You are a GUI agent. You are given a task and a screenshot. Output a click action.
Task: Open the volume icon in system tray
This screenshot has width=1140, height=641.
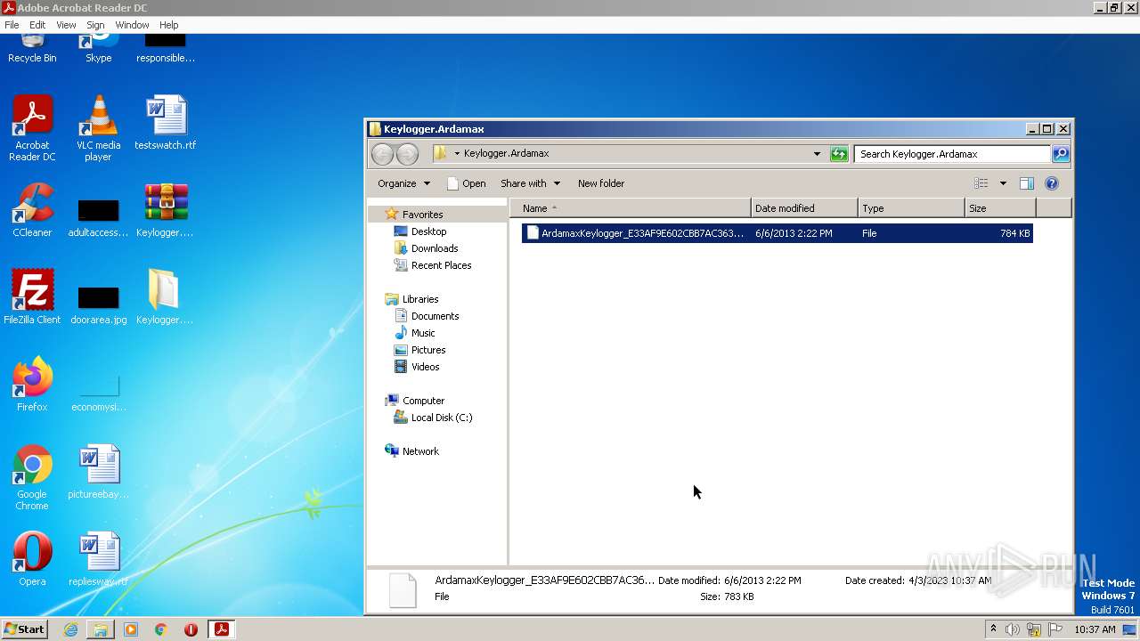[1013, 629]
